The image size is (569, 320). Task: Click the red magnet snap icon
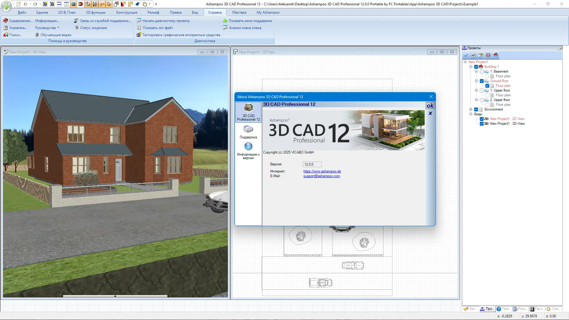(80, 4)
